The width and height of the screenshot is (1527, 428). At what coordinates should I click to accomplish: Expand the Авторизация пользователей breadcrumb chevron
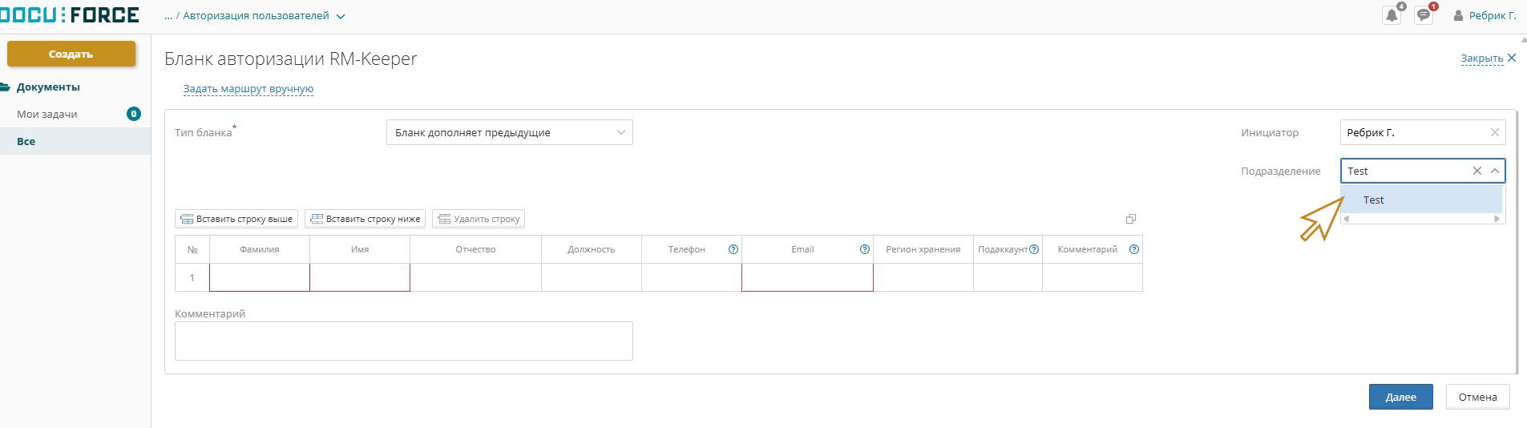(341, 16)
